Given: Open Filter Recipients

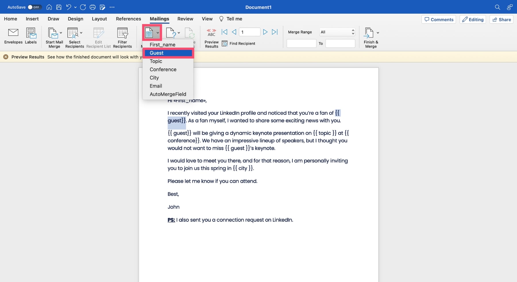Looking at the screenshot, I should [122, 38].
